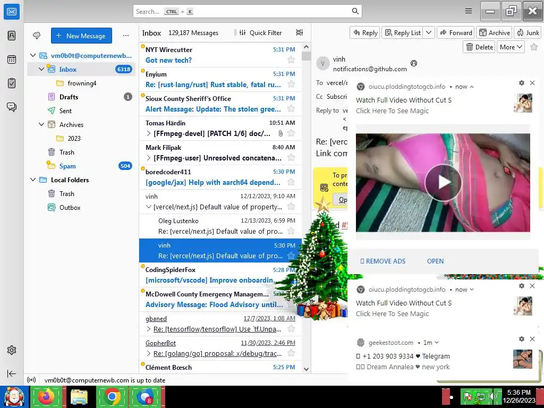Open the 2023 archive folder
Viewport: 544px width, 408px height.
tap(81, 138)
